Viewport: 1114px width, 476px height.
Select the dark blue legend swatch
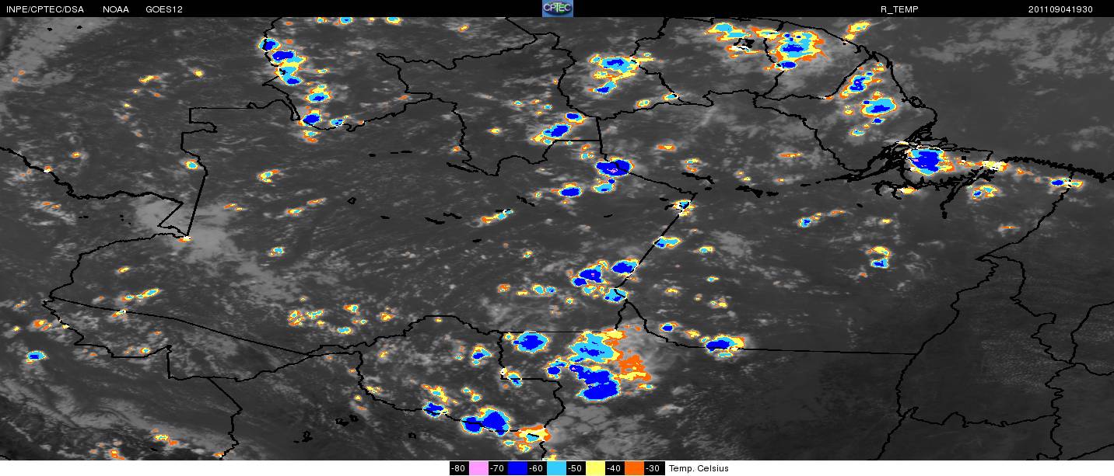coord(517,468)
